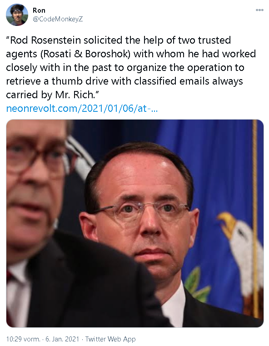Click the @CodeMonkeyZ handle
Image resolution: width=269 pixels, height=346 pixels.
tap(58, 19)
